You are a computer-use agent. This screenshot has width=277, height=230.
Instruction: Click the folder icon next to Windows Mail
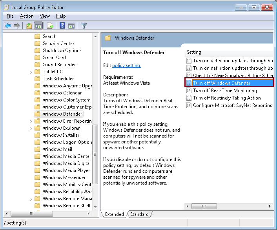click(37, 149)
